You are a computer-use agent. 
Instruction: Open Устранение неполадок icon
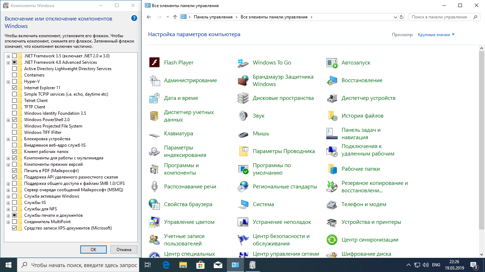coord(243,222)
